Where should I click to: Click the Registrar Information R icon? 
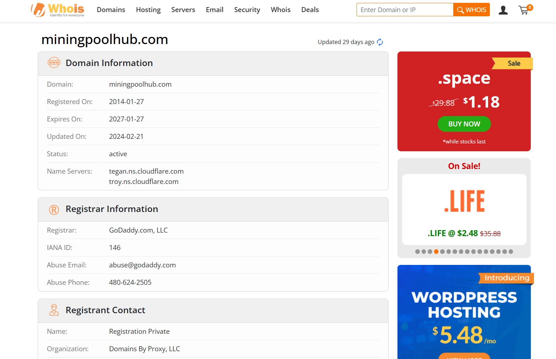pyautogui.click(x=54, y=210)
